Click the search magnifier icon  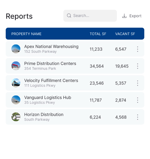(69, 16)
